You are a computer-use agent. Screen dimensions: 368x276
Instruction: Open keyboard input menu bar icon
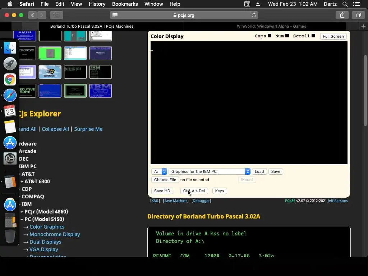pyautogui.click(x=247, y=4)
